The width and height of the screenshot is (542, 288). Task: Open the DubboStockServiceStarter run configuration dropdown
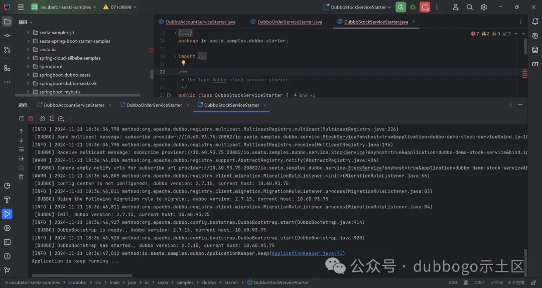pyautogui.click(x=359, y=7)
